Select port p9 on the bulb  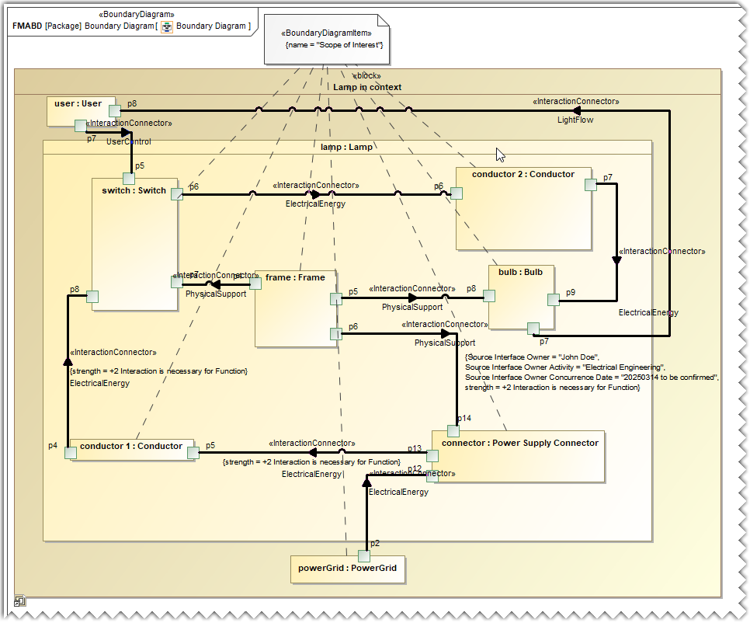[x=554, y=300]
